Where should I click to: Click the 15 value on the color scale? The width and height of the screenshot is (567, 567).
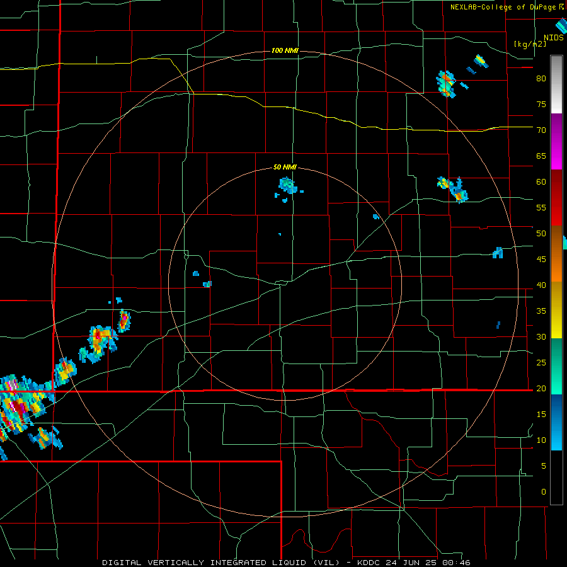(541, 415)
